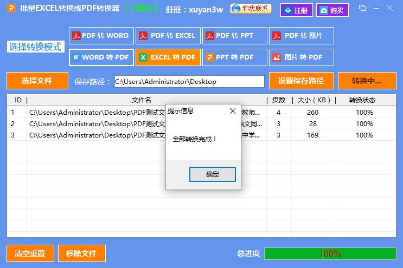Click the 购买 purchase button
This screenshot has height=268, width=403.
332,10
